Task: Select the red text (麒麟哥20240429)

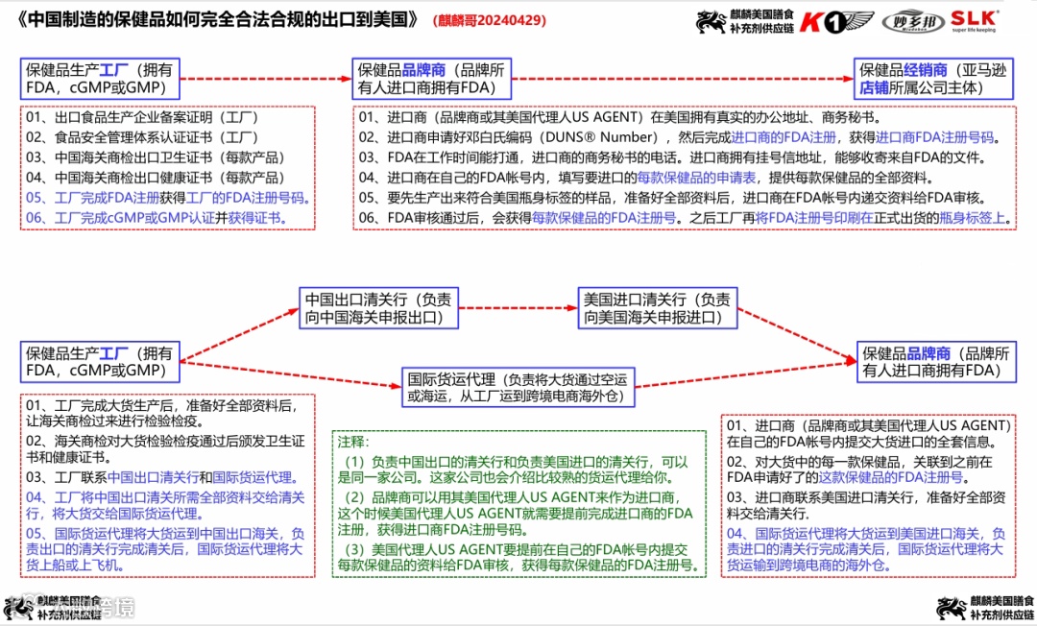Action: click(490, 20)
